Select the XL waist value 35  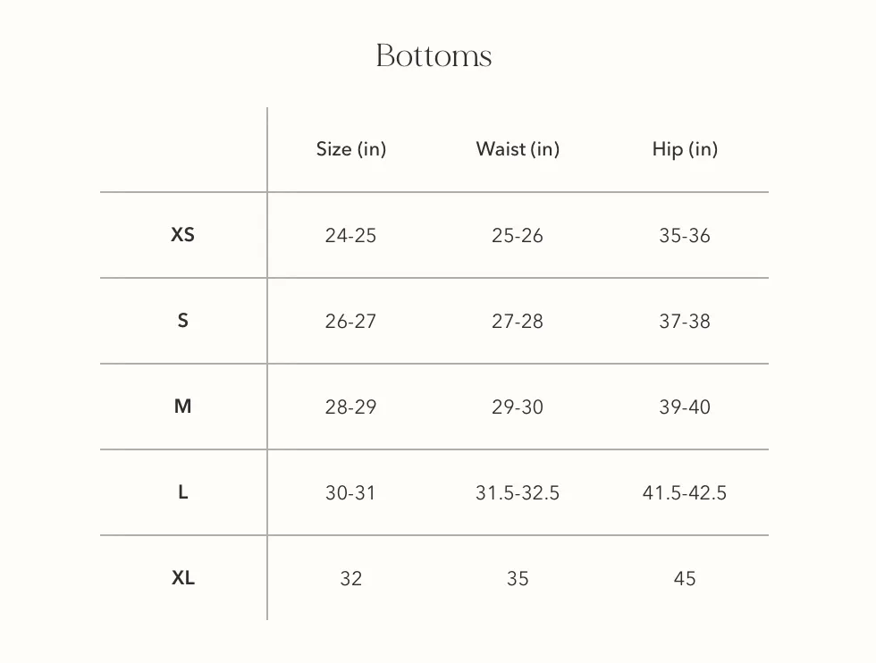click(518, 579)
